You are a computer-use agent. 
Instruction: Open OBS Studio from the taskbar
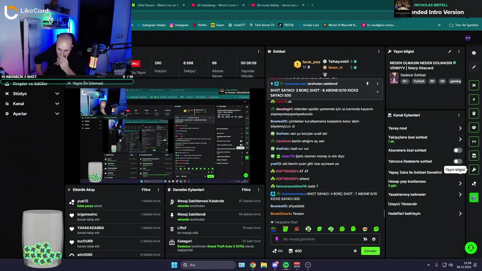pos(308,265)
